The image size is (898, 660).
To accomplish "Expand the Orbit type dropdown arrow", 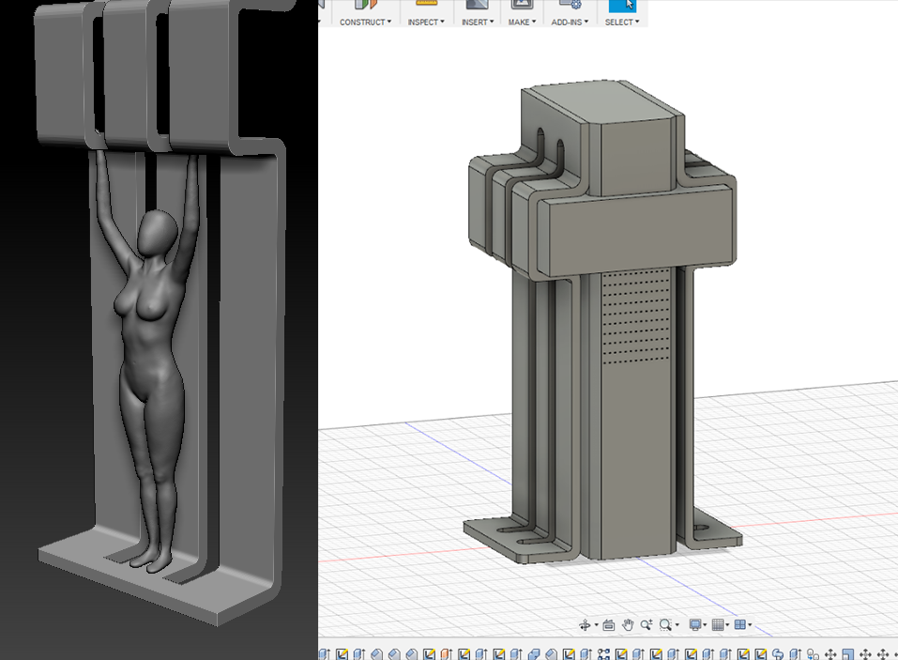I will tap(596, 626).
